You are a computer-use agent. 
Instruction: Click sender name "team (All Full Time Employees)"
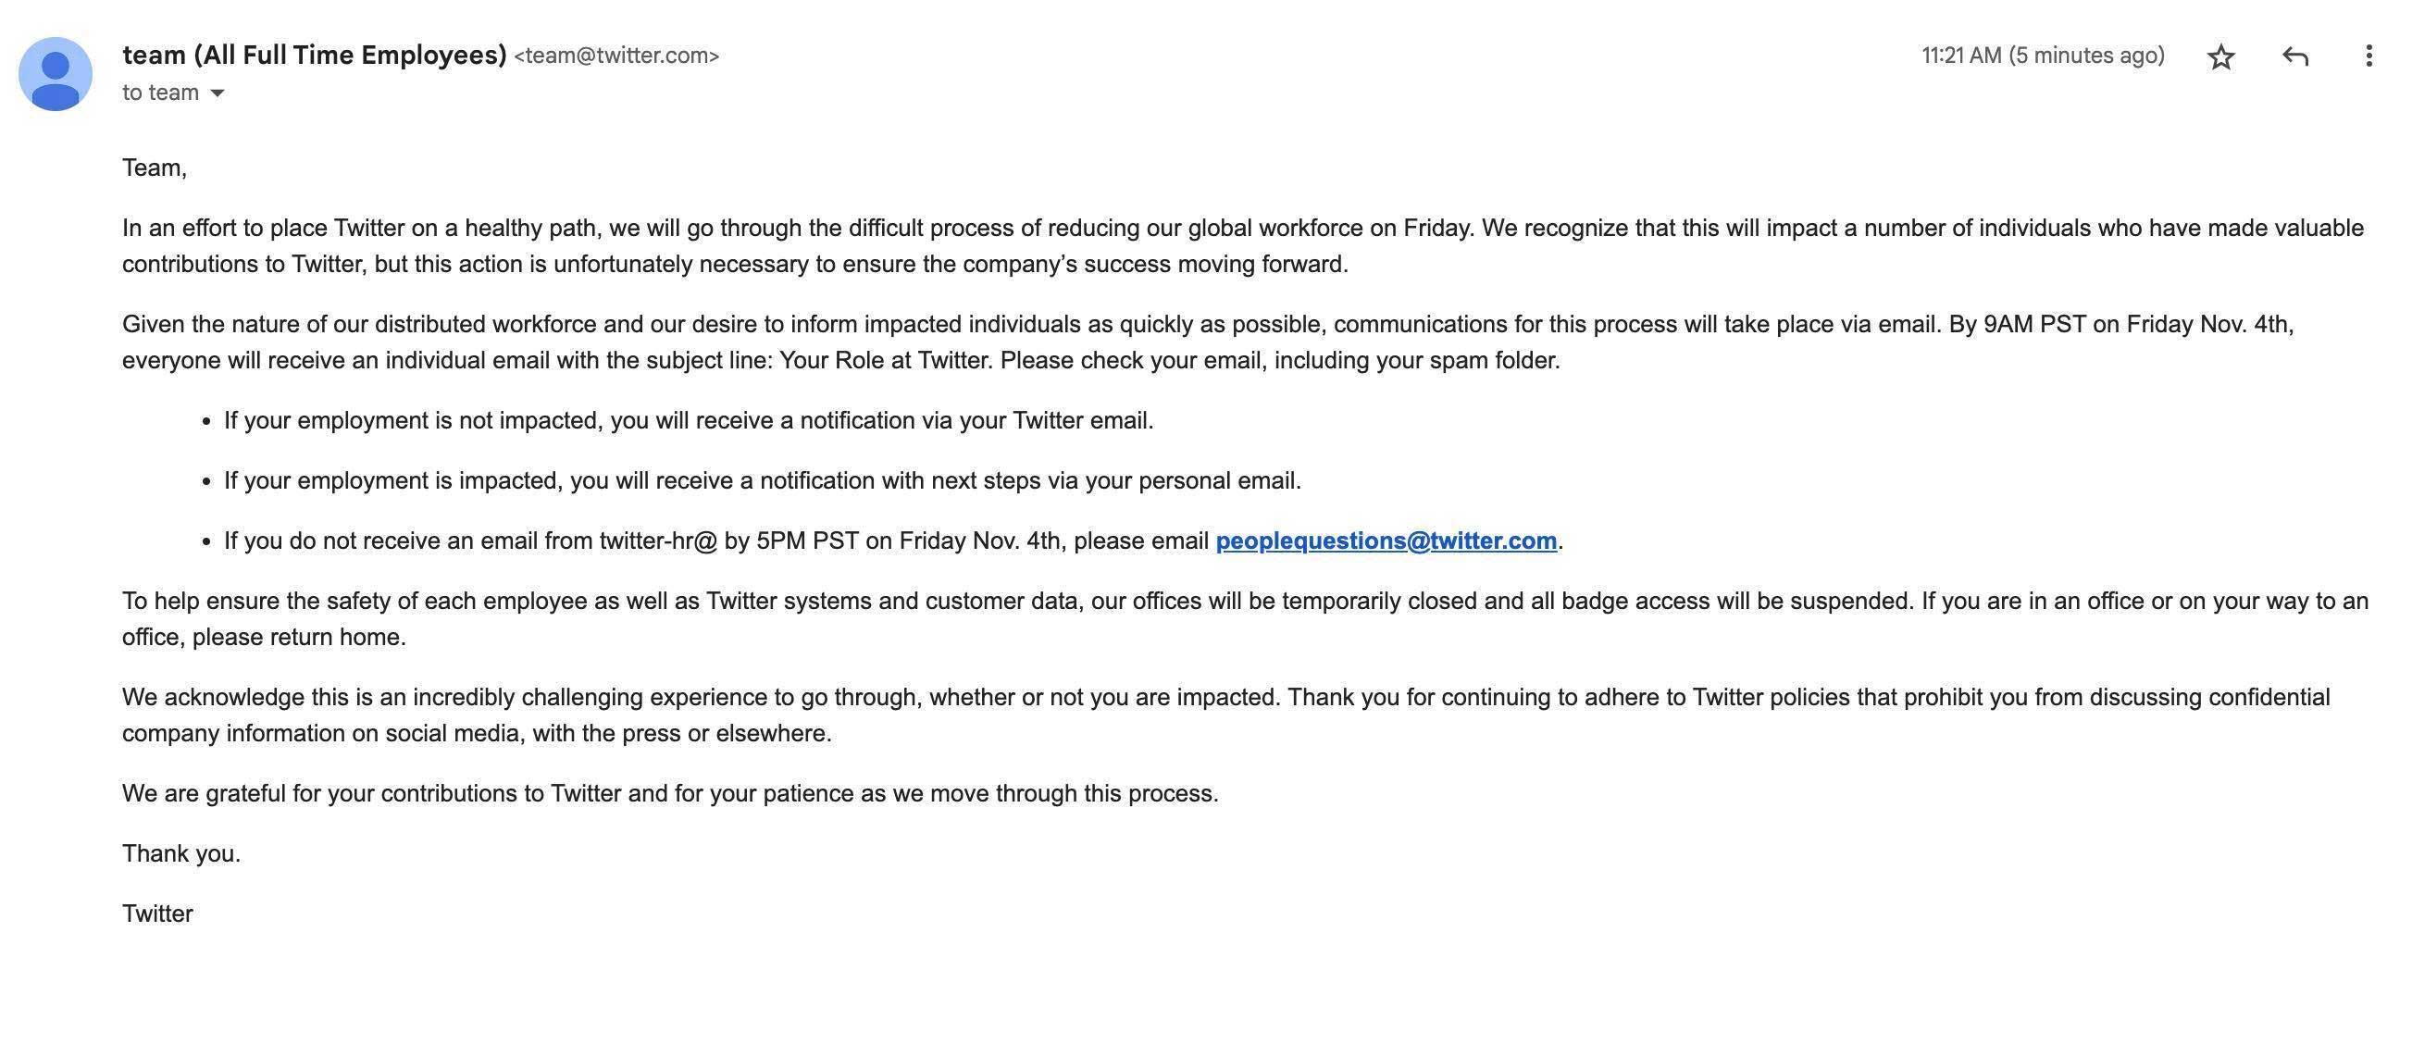pos(314,56)
